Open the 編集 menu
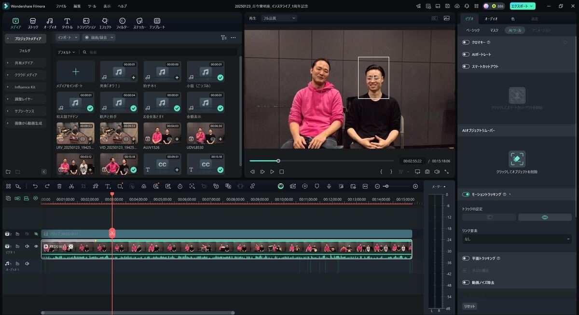The width and height of the screenshot is (579, 315). (x=77, y=6)
